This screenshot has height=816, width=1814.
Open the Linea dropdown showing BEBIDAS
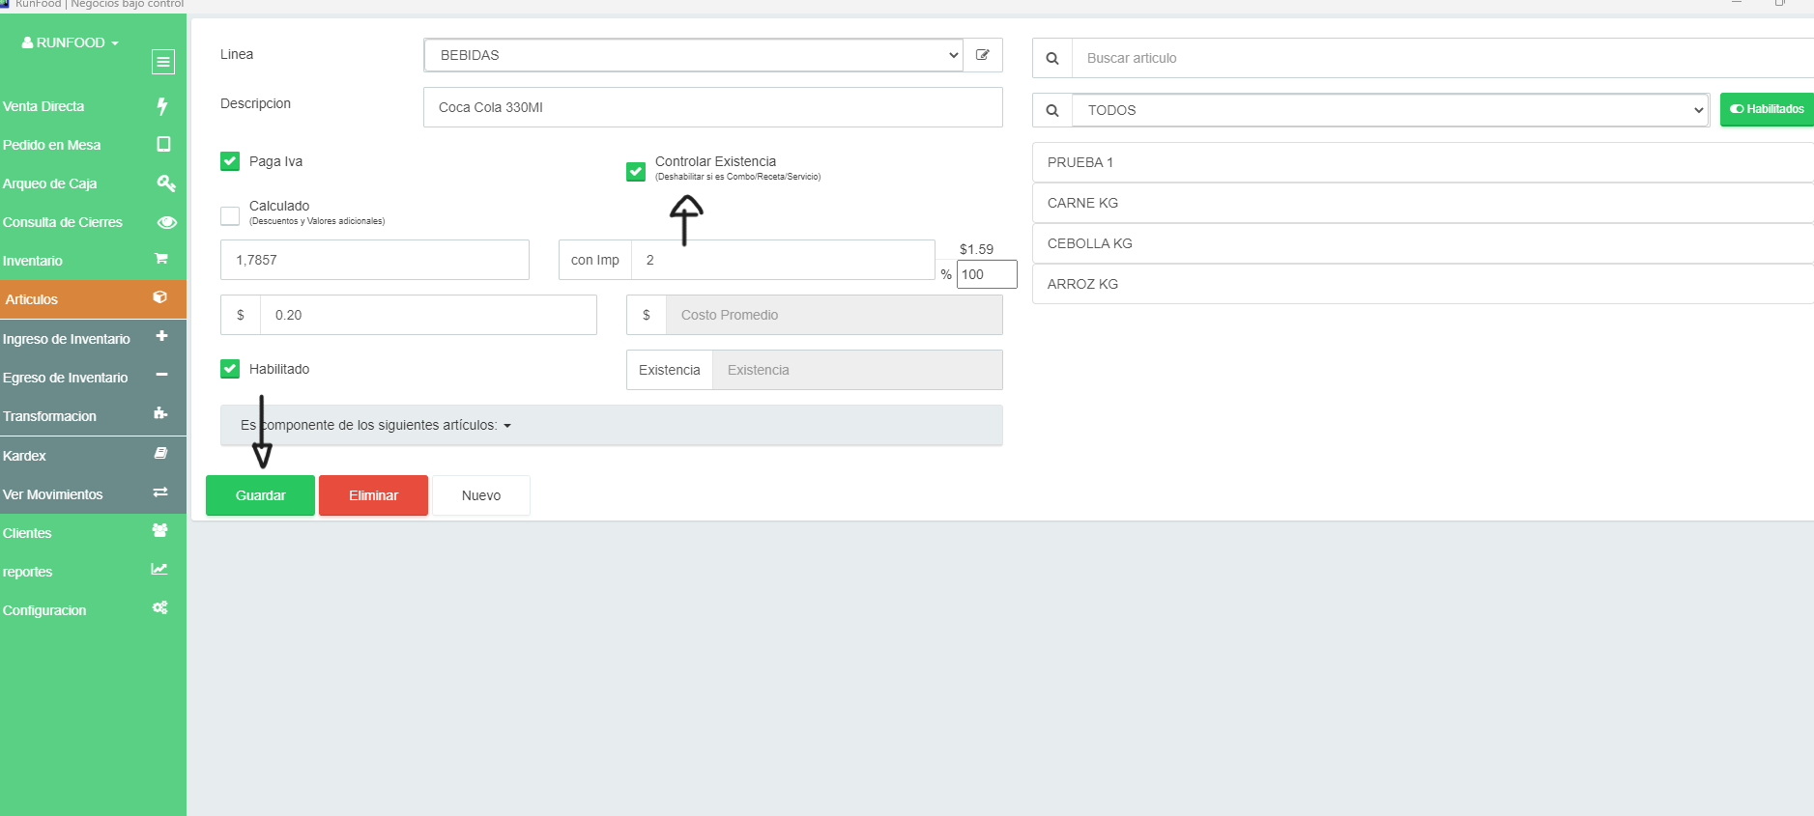pyautogui.click(x=693, y=55)
